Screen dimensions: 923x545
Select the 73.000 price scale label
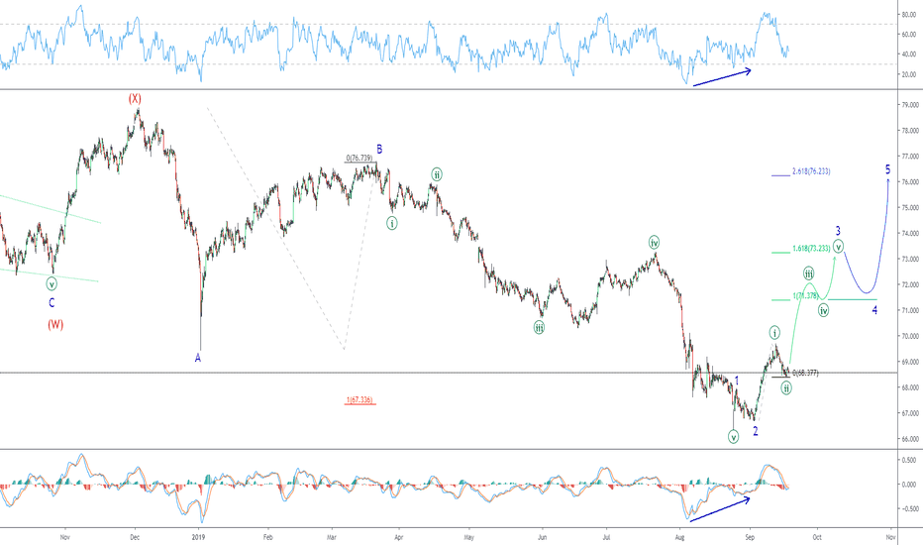[x=909, y=260]
